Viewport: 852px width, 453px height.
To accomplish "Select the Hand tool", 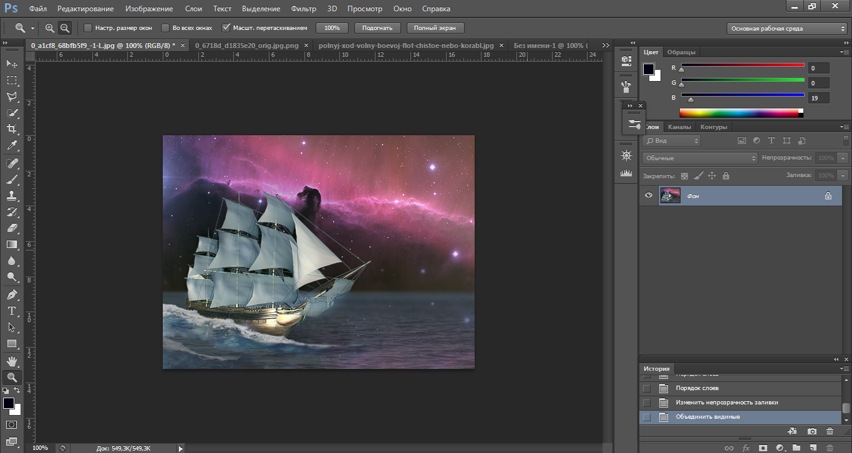I will 12,361.
